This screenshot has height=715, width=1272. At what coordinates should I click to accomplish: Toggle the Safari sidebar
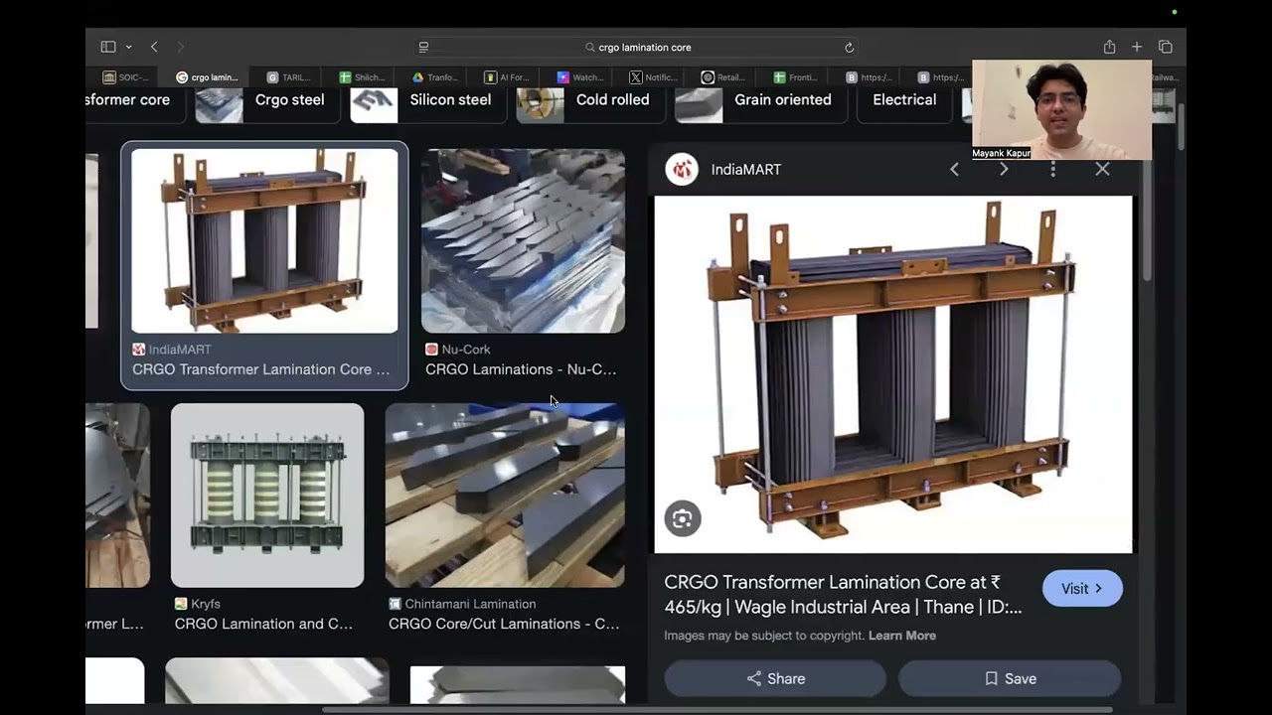108,47
